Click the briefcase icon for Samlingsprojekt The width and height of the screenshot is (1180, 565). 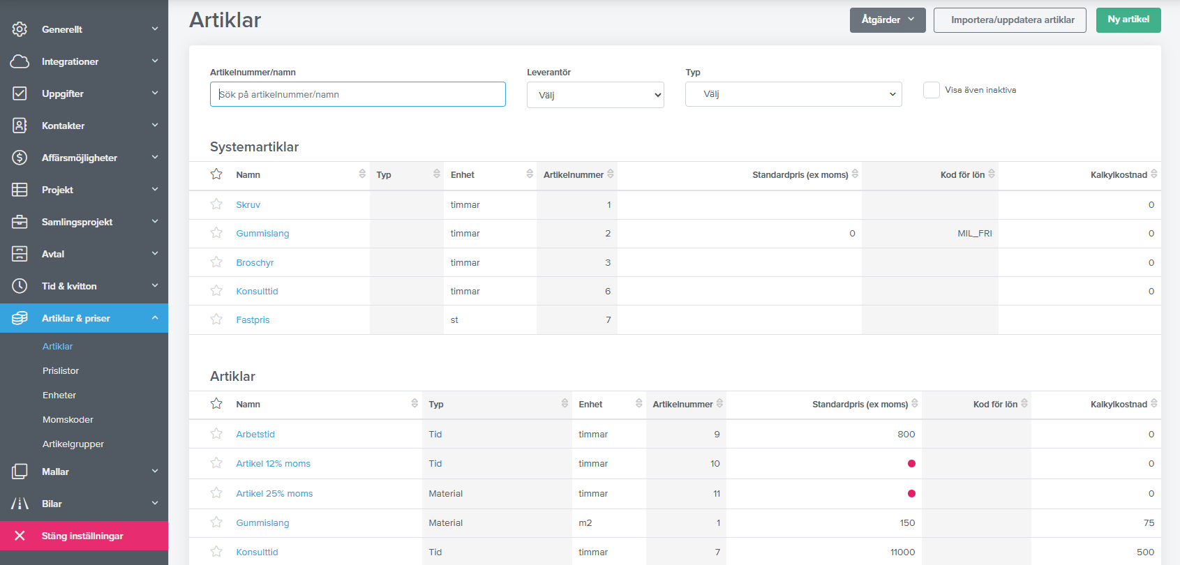20,222
